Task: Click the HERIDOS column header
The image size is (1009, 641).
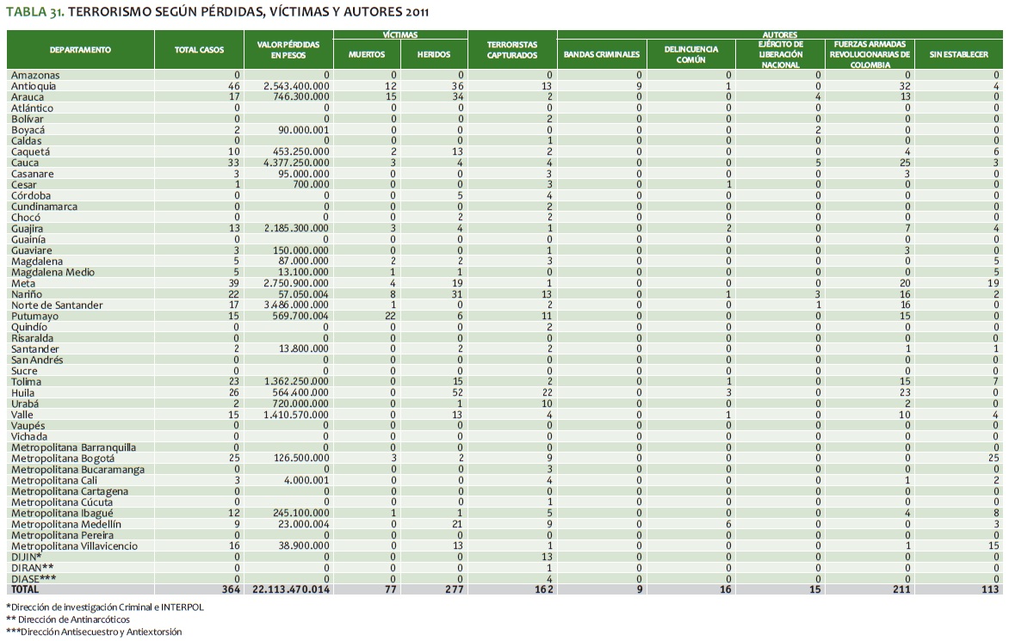Action: [x=433, y=54]
